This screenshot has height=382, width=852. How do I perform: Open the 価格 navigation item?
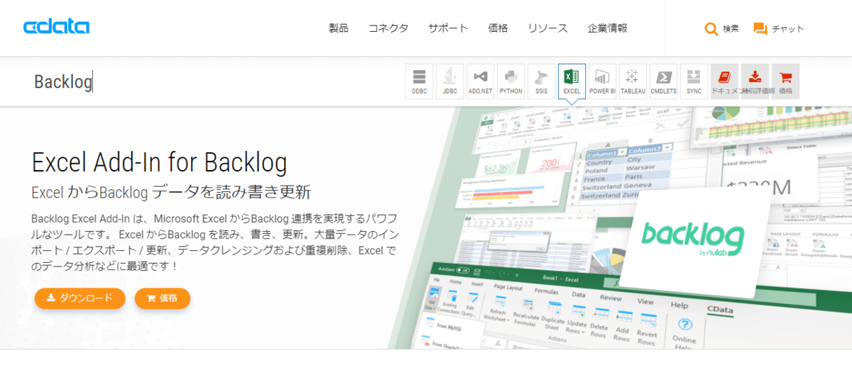point(498,28)
